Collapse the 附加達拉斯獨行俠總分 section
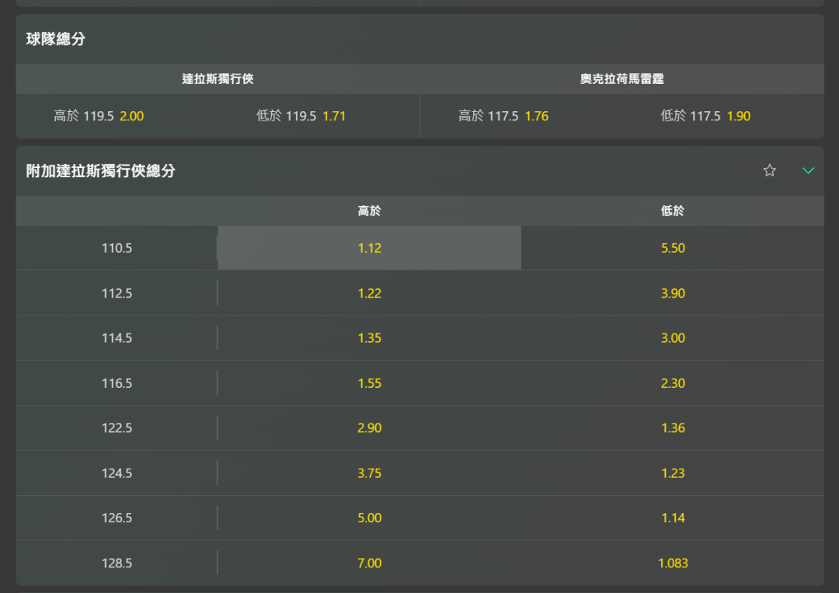Screen dimensions: 839x593 pos(808,170)
